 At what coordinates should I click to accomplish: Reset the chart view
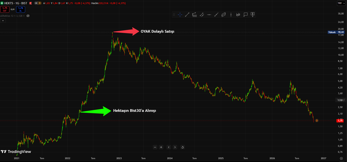(x=182, y=147)
